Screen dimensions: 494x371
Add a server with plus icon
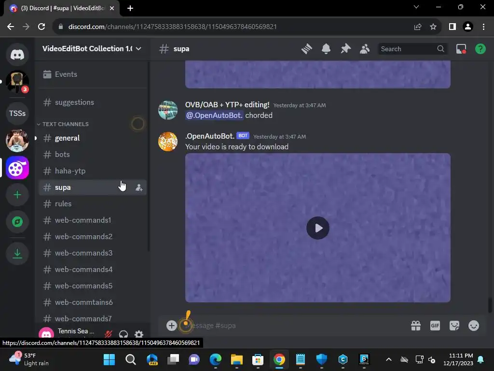coord(17,195)
